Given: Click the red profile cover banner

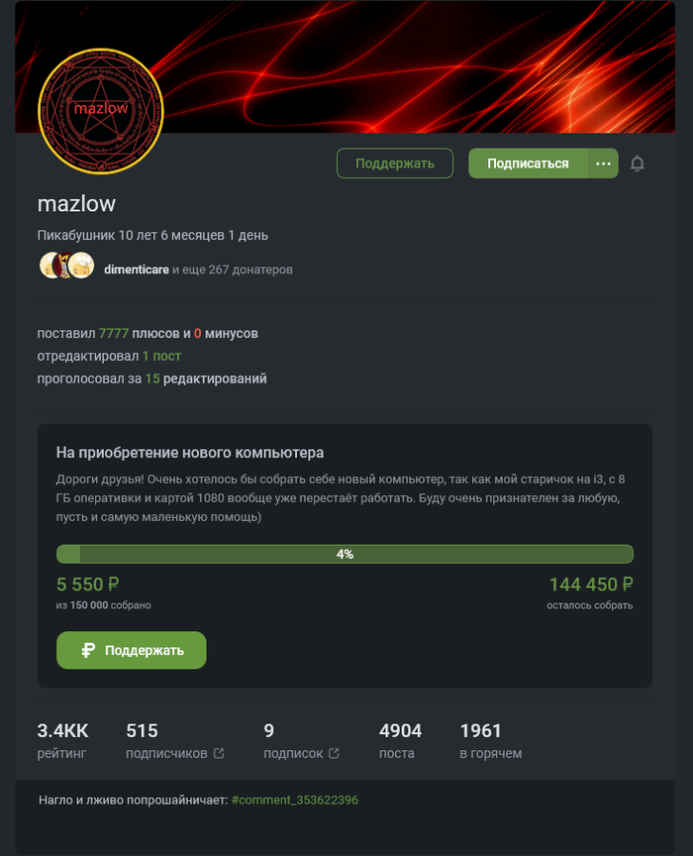Looking at the screenshot, I should (415, 65).
